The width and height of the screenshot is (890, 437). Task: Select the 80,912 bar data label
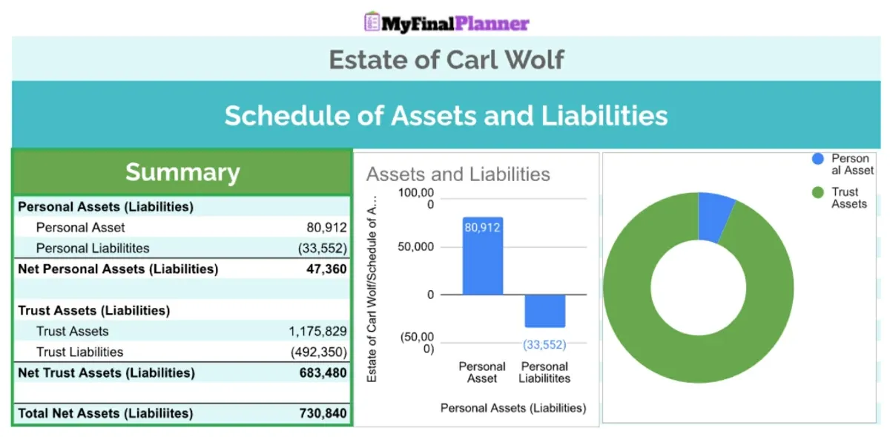tap(483, 228)
